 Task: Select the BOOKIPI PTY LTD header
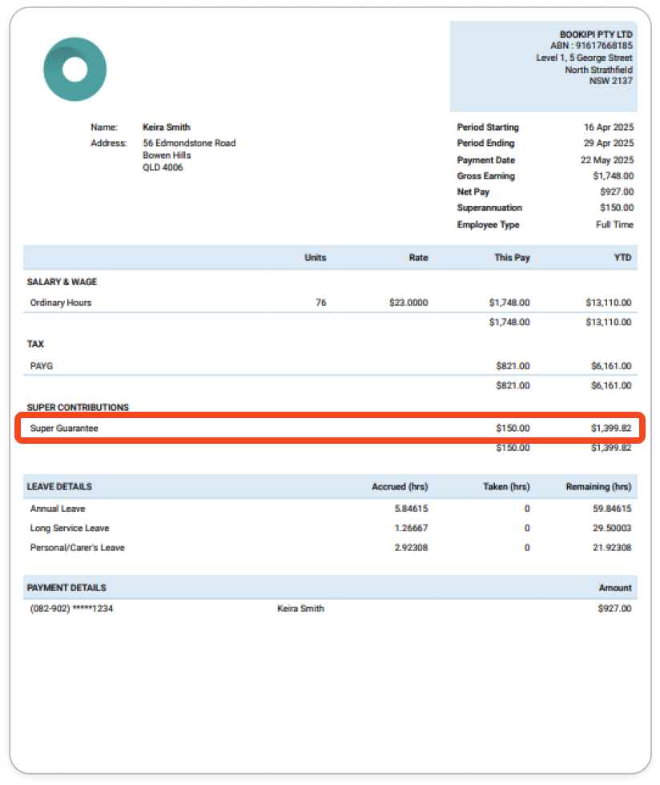(596, 34)
